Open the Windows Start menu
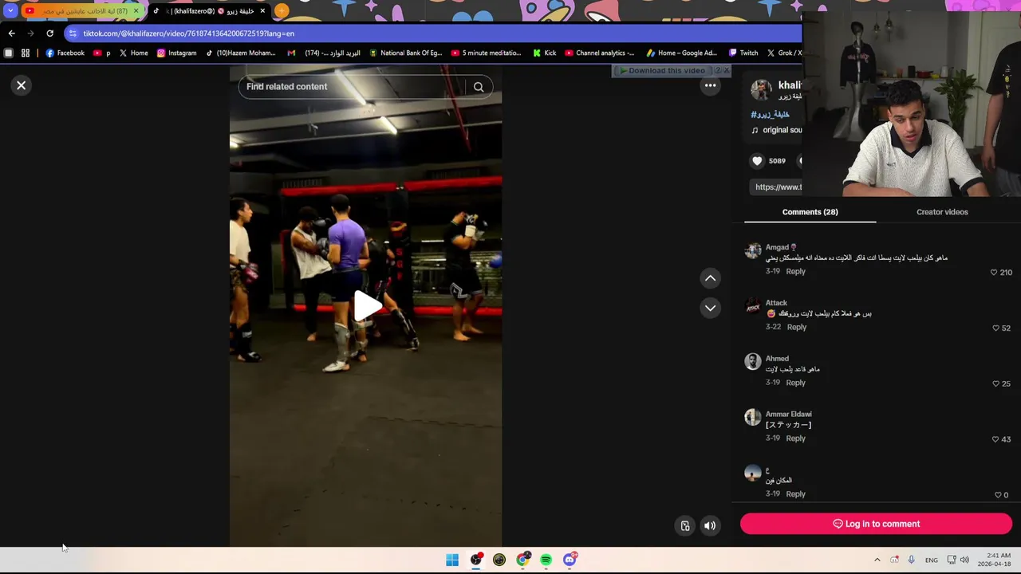The height and width of the screenshot is (574, 1021). pos(452,560)
